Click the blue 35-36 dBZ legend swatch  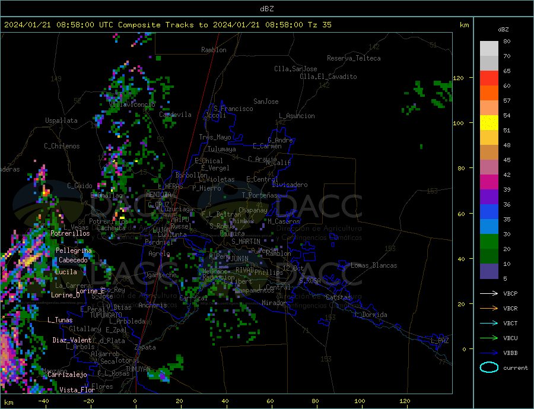pos(489,212)
